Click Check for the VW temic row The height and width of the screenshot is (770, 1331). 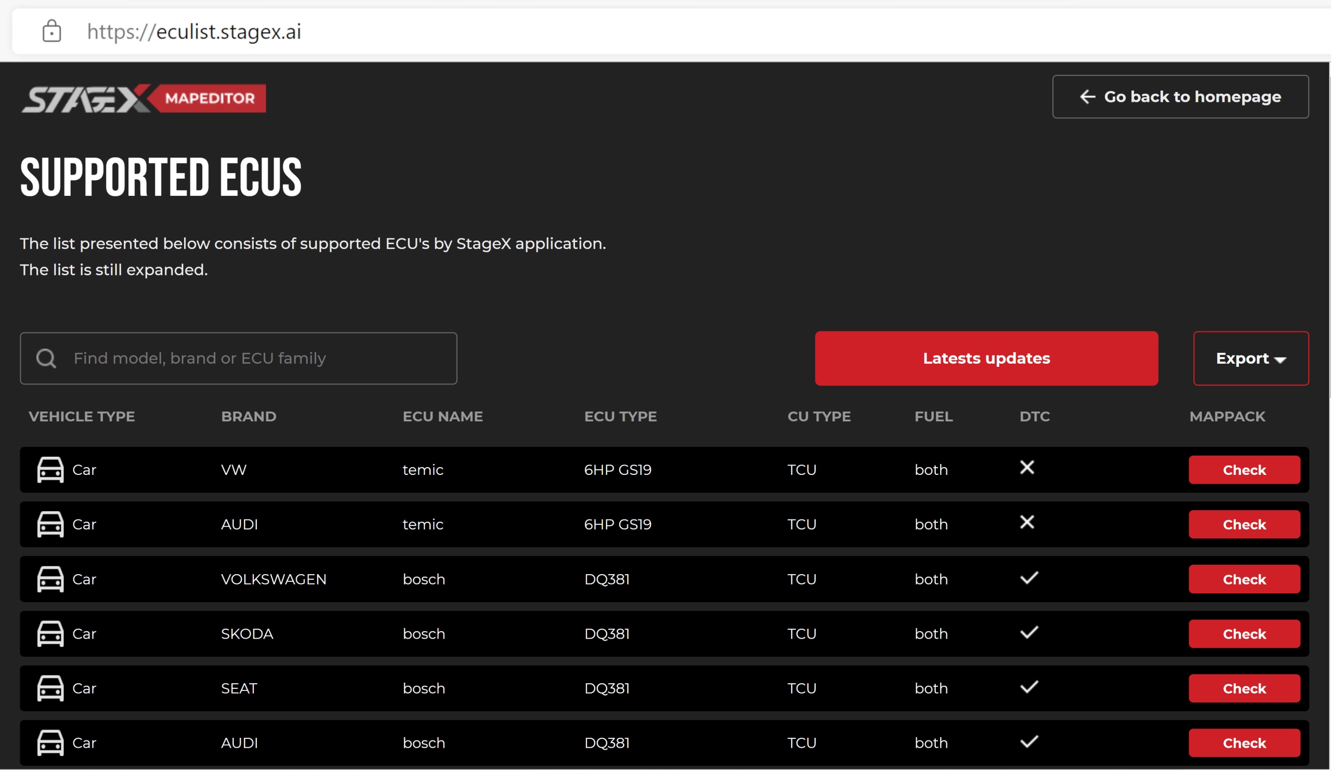click(1244, 470)
